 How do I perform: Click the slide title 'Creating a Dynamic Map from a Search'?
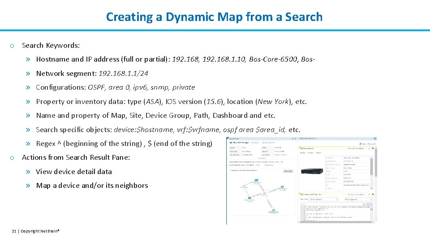[214, 17]
